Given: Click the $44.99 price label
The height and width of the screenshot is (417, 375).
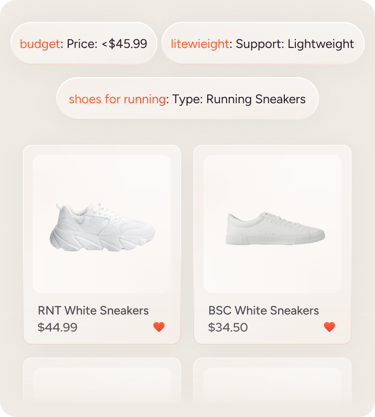Looking at the screenshot, I should (x=58, y=327).
